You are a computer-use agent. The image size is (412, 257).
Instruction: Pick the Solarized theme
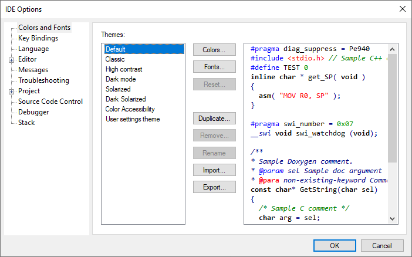tap(118, 89)
